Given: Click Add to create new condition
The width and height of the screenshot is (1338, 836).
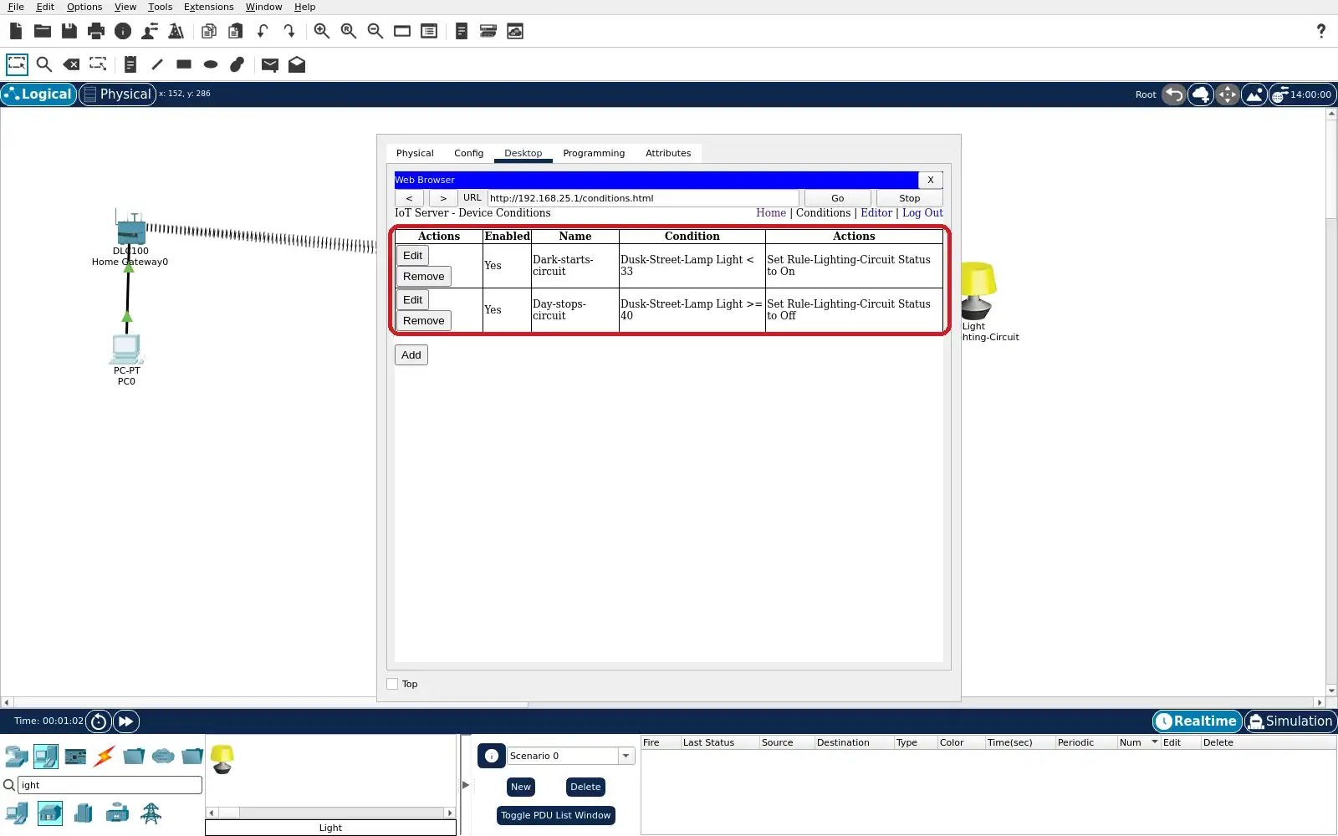Looking at the screenshot, I should 411,355.
